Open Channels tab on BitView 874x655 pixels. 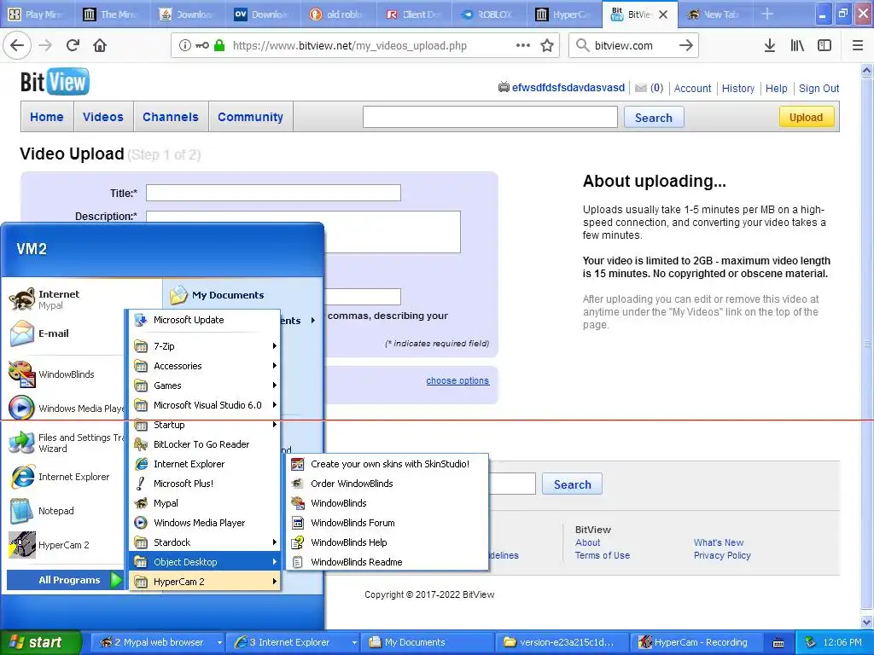(171, 117)
